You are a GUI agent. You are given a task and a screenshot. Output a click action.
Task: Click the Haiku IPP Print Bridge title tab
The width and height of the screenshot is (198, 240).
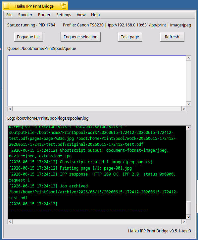pyautogui.click(x=34, y=6)
